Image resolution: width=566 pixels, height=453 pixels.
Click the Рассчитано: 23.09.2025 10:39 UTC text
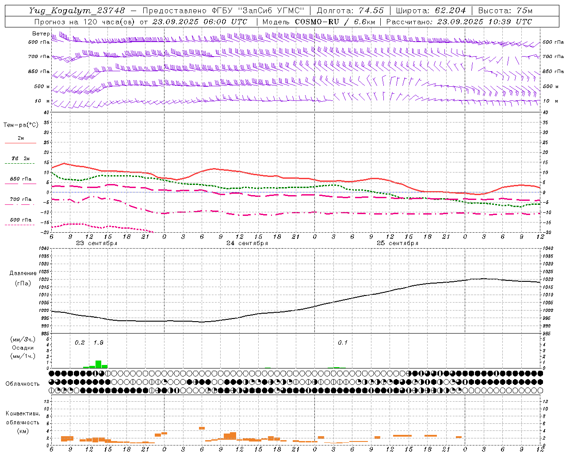[x=459, y=22]
